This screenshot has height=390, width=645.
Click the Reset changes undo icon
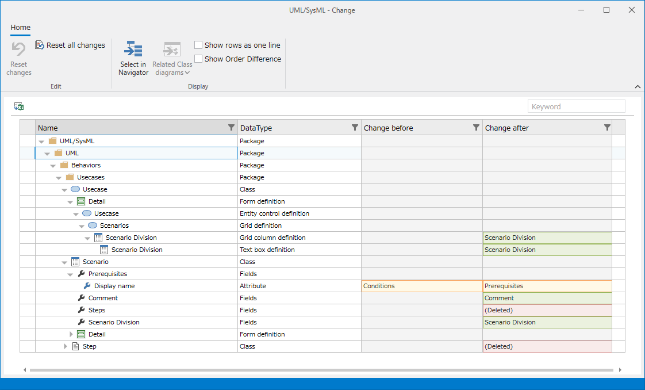[18, 49]
